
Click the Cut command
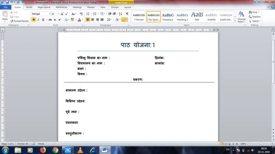pos(14,12)
